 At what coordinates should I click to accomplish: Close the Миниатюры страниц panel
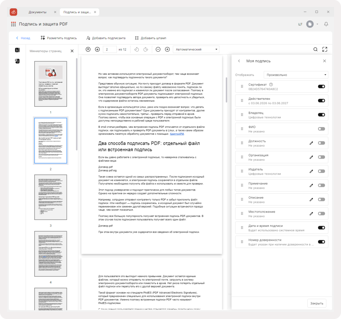[x=72, y=51]
